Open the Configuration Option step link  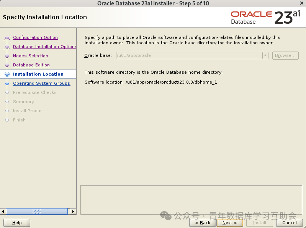pos(35,37)
